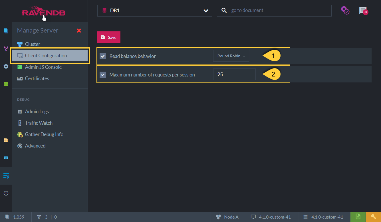Open the Manage Server sidebar icon
The image size is (381, 222).
[x=6, y=175]
